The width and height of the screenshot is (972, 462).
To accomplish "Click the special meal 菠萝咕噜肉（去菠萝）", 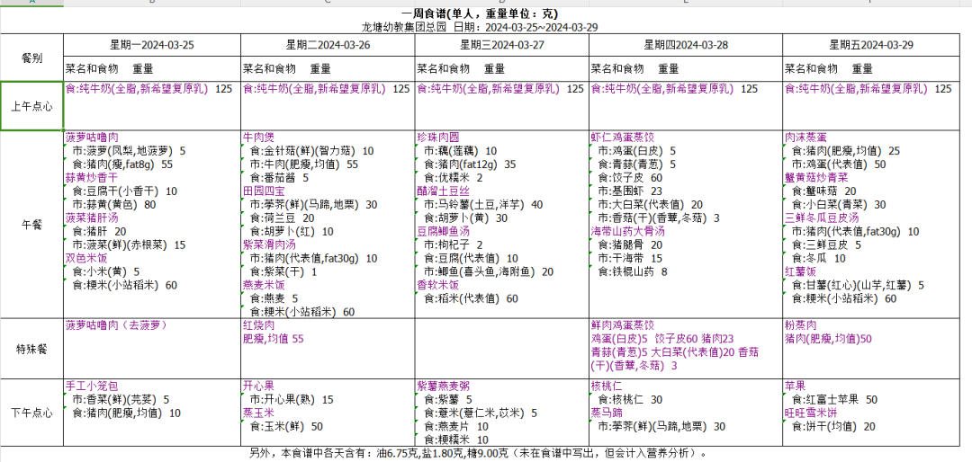I will [117, 325].
